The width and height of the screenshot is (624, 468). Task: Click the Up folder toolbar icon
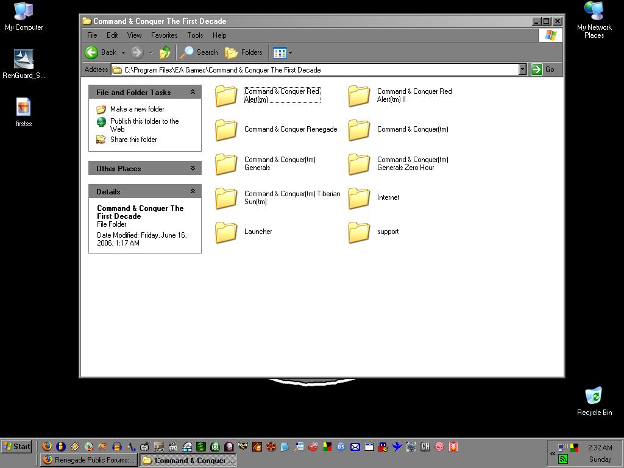(x=165, y=52)
